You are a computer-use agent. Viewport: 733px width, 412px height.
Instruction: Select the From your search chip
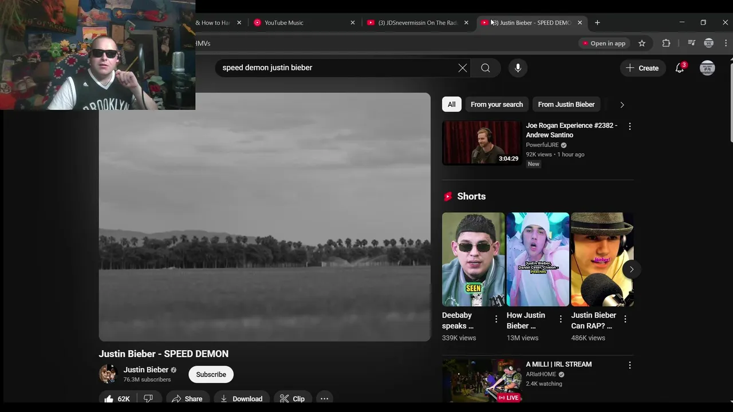pyautogui.click(x=496, y=105)
